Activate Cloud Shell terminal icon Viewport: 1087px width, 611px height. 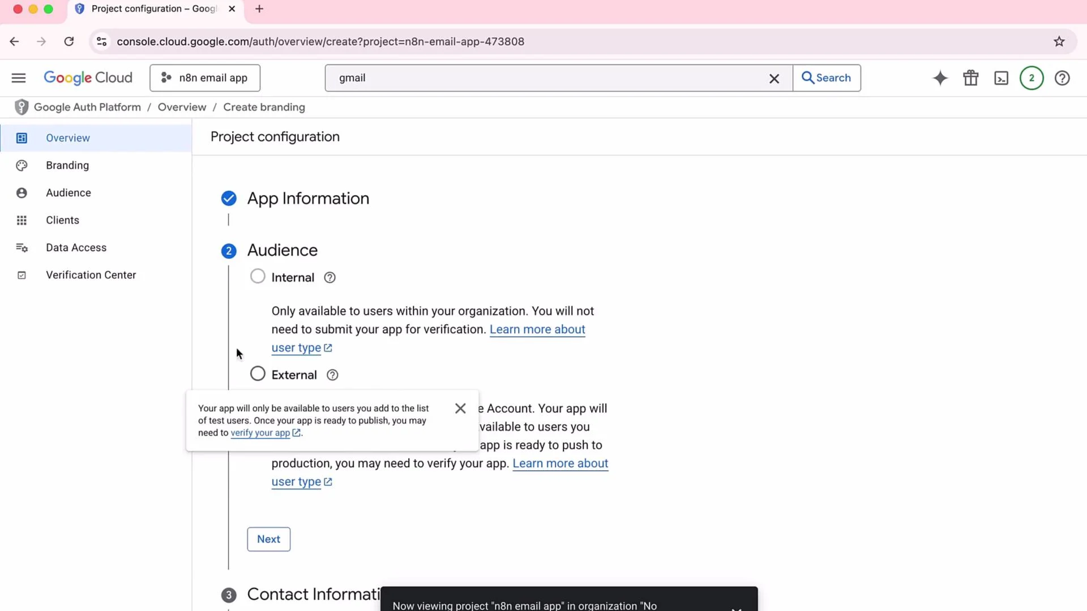pyautogui.click(x=1001, y=78)
